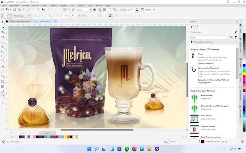Switch to the Willkommensbildschirm tab

pyautogui.click(x=19, y=21)
